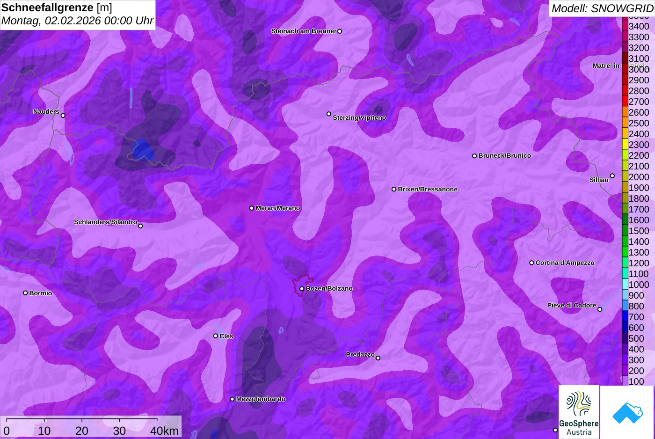Click the Schneefallgrenze [m] title

(57, 7)
